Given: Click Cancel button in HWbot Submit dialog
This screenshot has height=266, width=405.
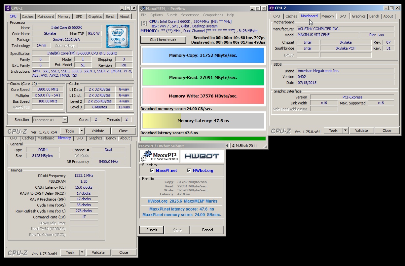Looking at the screenshot, I should click(207, 230).
